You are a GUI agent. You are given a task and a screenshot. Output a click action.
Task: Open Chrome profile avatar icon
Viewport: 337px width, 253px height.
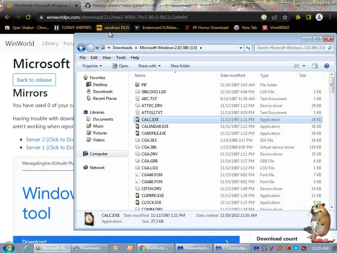[319, 17]
